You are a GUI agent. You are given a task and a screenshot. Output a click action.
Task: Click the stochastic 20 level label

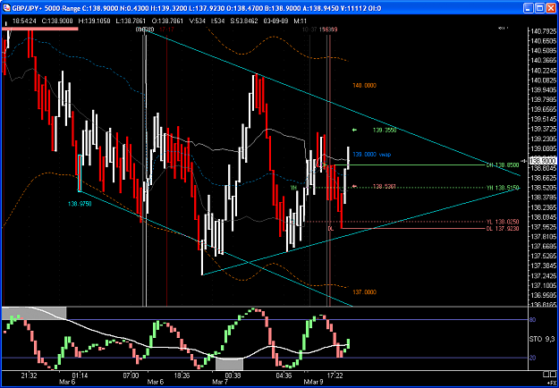click(533, 358)
